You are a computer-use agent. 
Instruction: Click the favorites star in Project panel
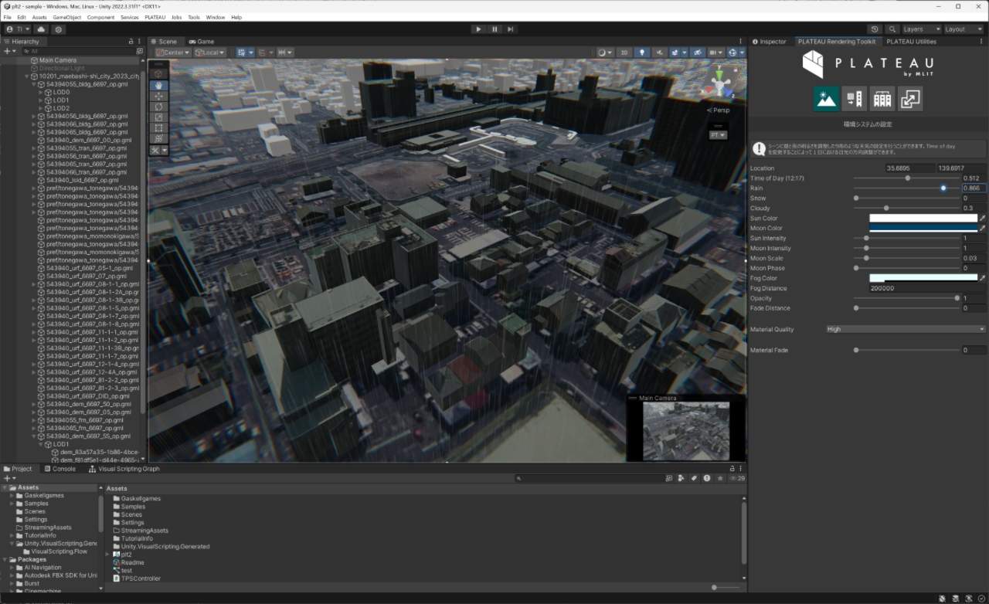coord(720,479)
